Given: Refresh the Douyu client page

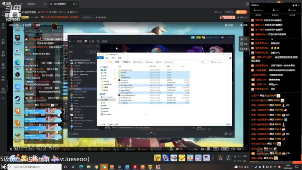Looking at the screenshot, I should 21,4.
